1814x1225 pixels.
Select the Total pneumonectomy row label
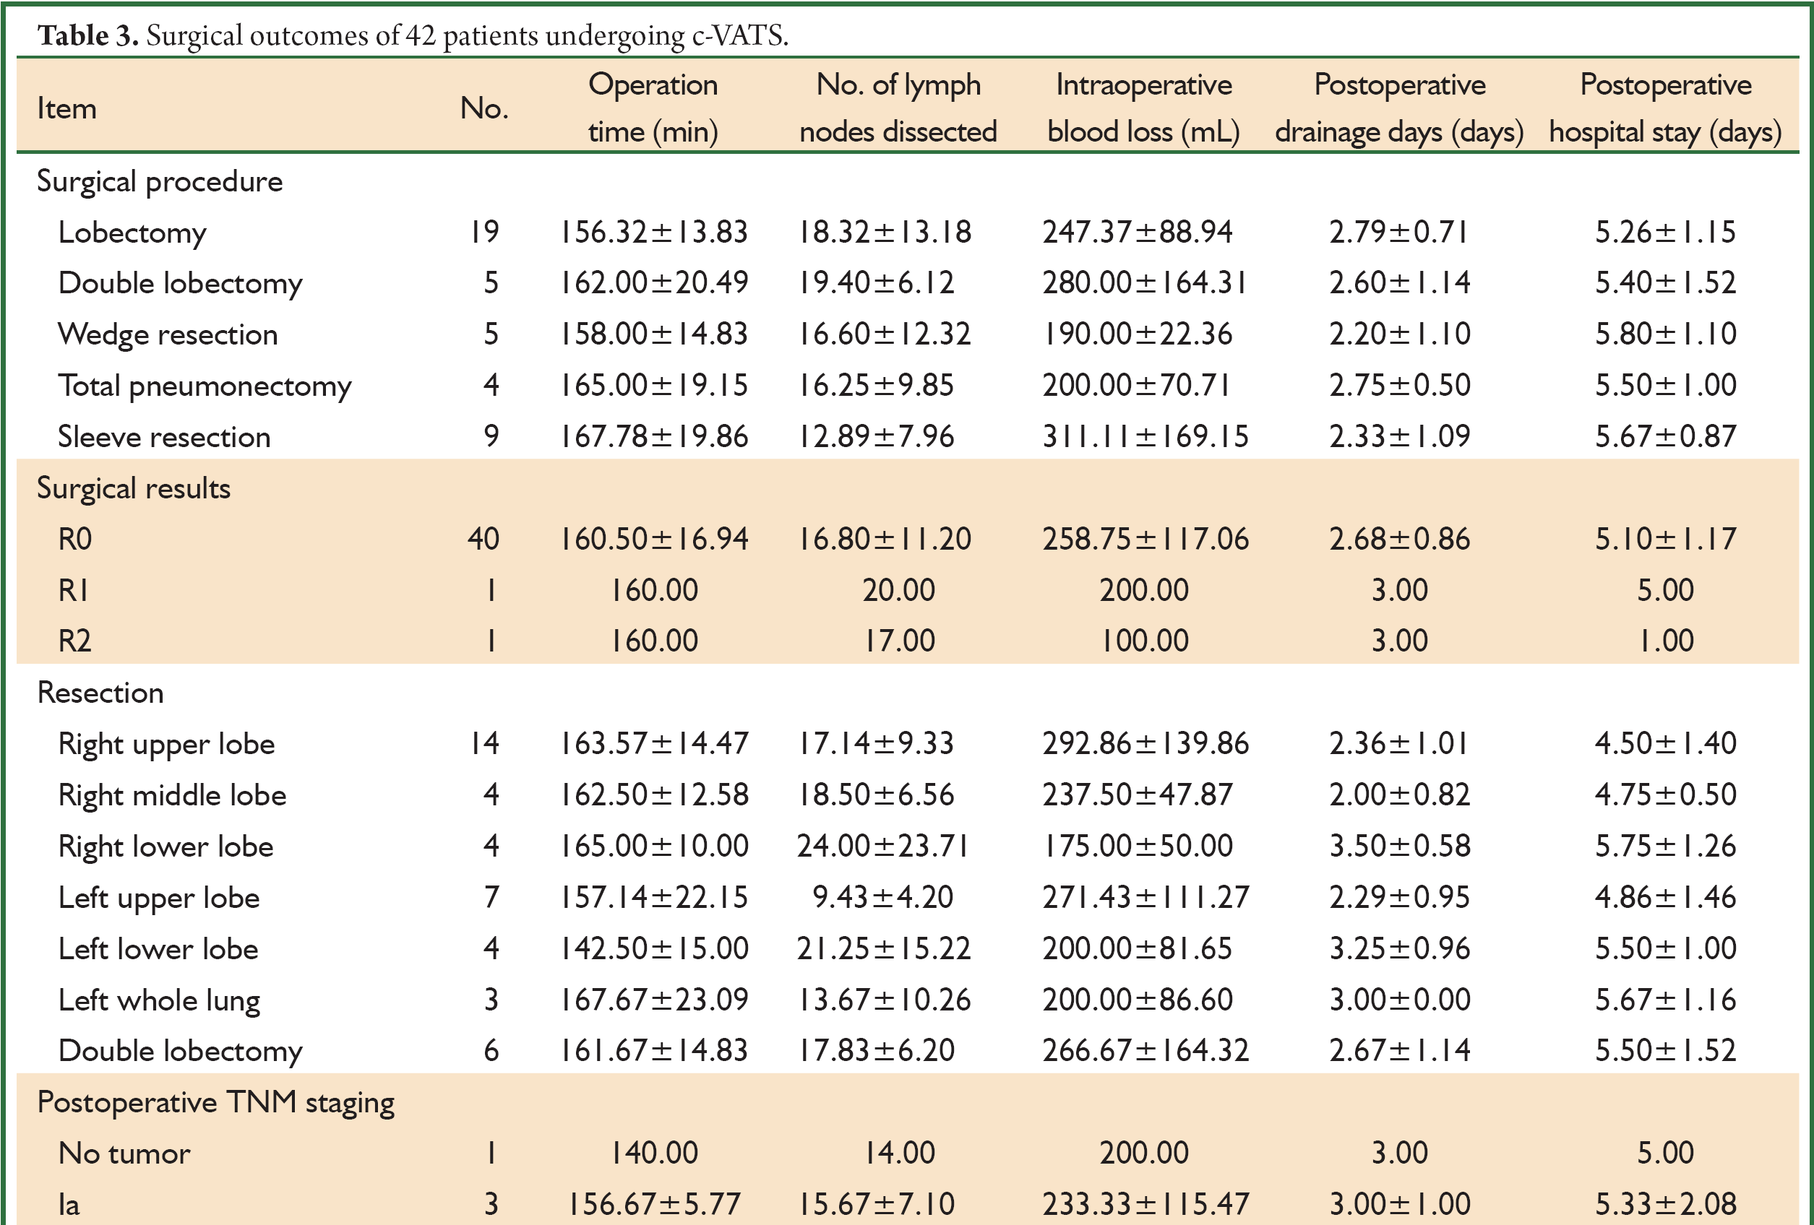point(205,386)
